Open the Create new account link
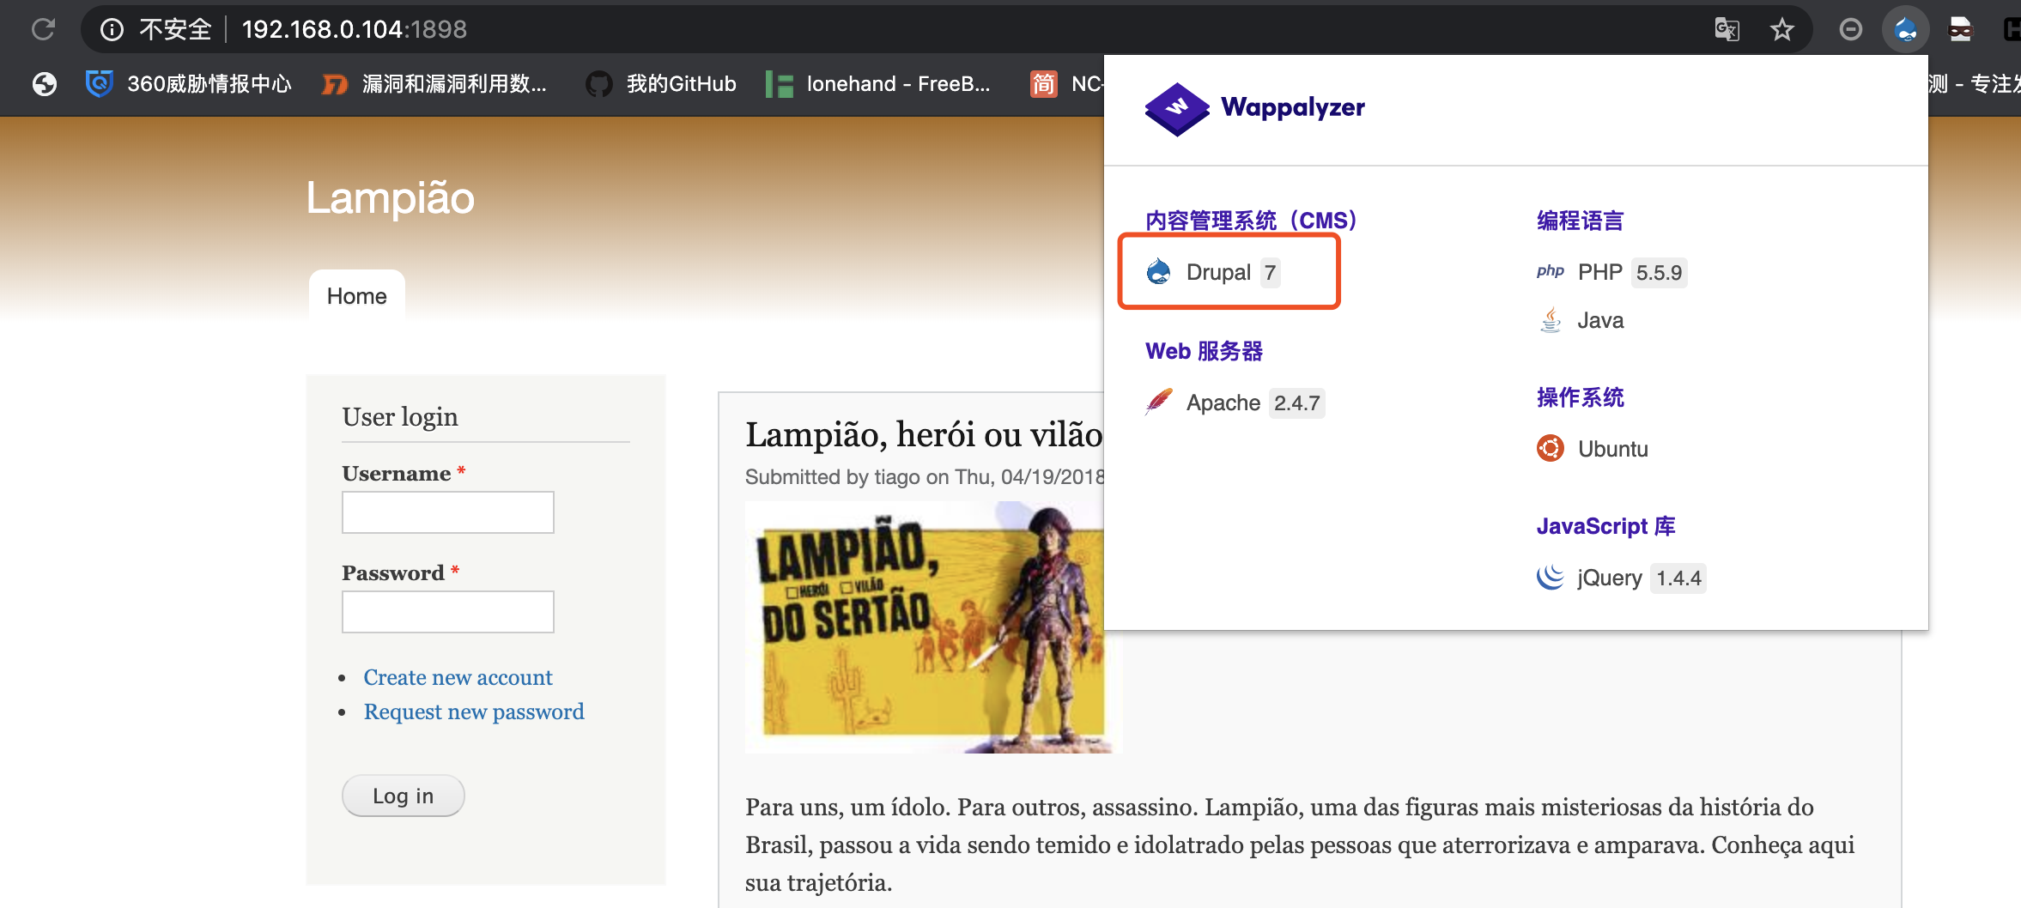The width and height of the screenshot is (2021, 908). 458,677
